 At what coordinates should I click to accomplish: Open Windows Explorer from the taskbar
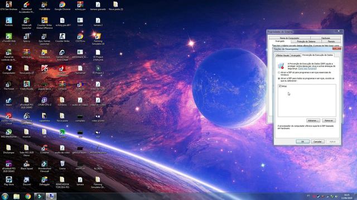click(x=16, y=196)
